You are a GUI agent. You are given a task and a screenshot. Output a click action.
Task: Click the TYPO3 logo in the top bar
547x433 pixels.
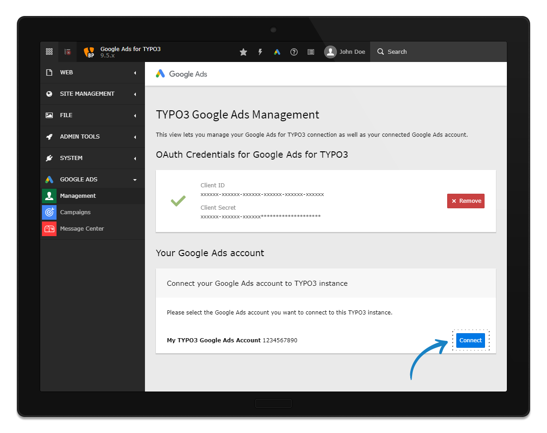(89, 52)
